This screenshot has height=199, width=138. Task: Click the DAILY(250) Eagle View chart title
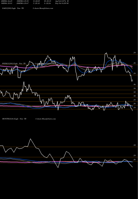click(13, 8)
